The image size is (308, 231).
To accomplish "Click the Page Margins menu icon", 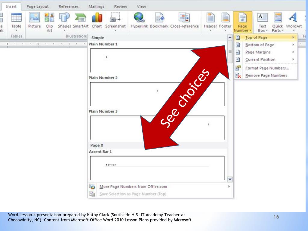I will 238,52.
